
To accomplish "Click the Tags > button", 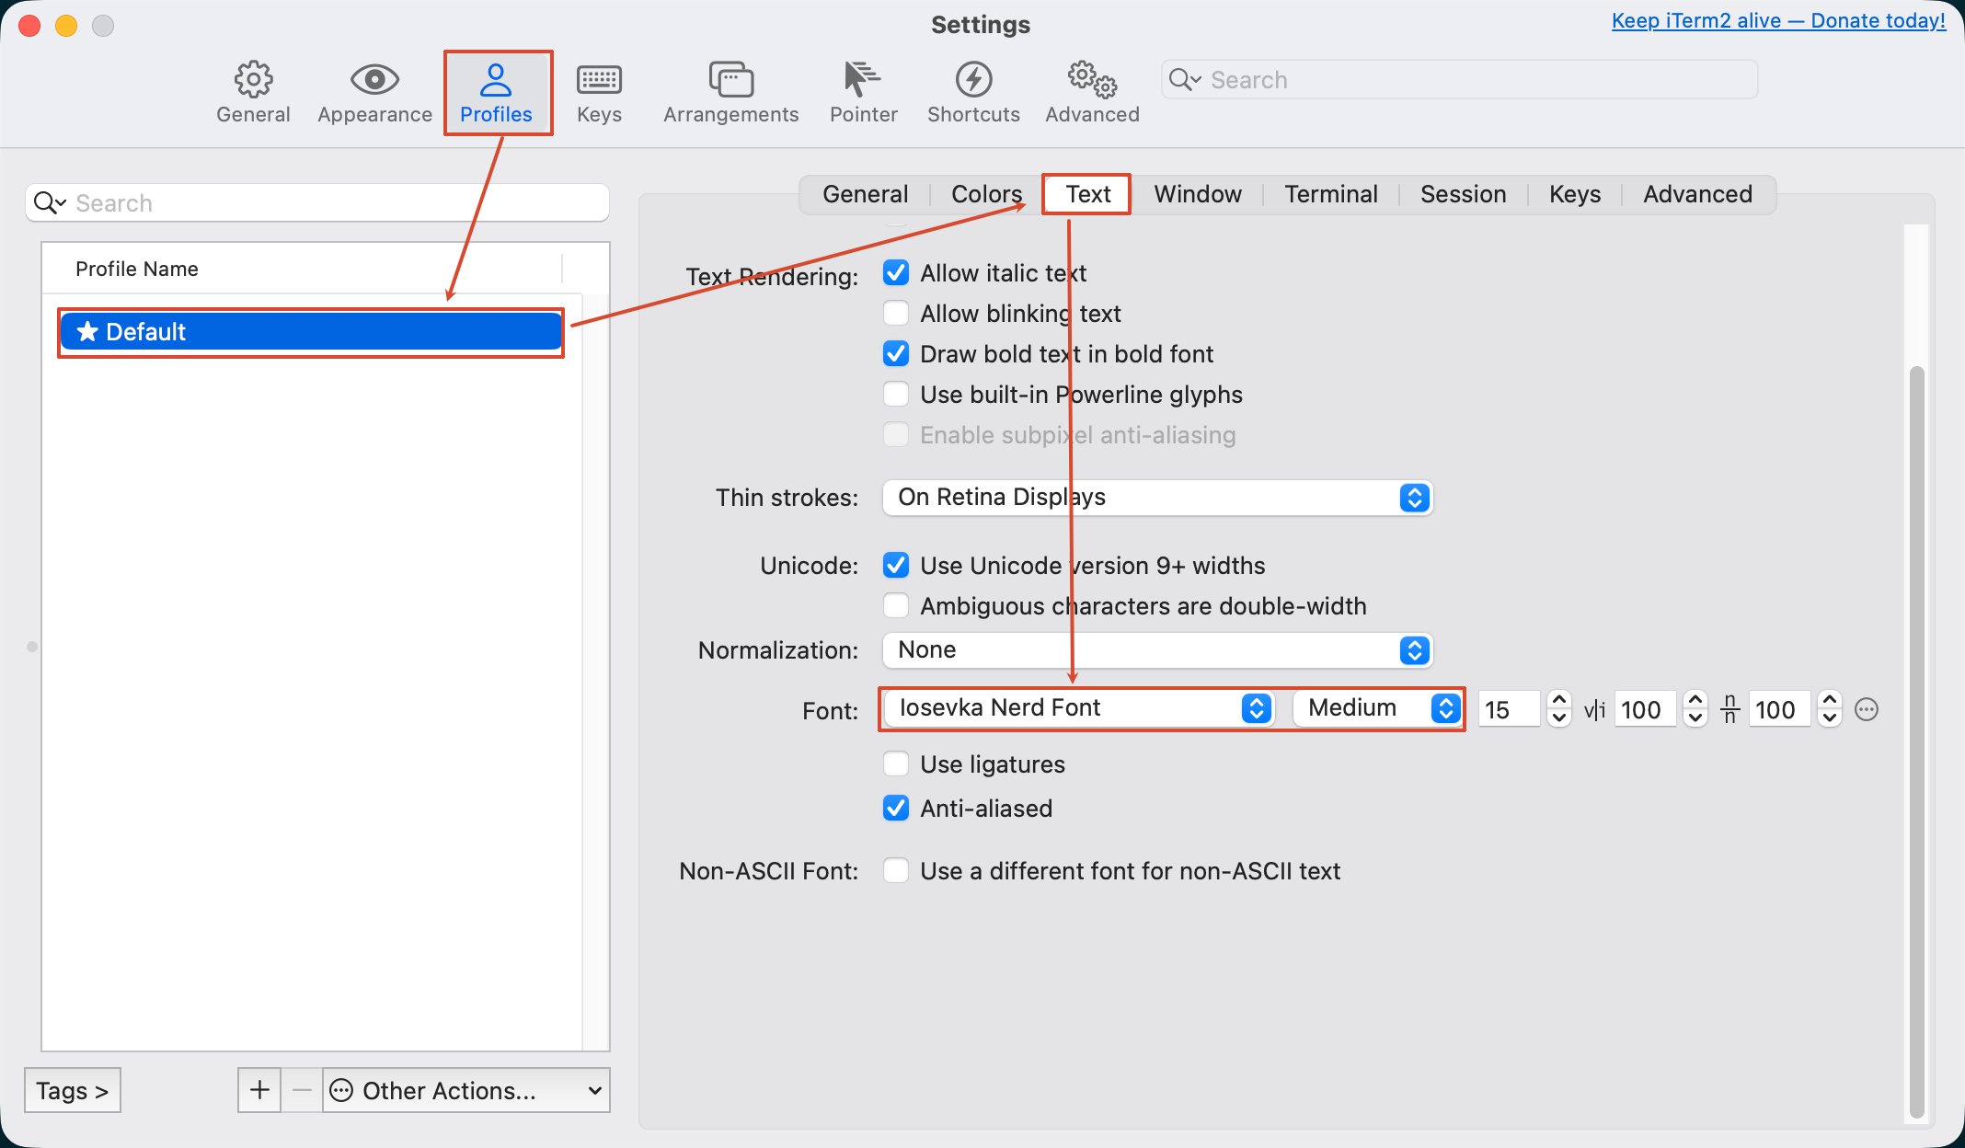I will click(x=73, y=1090).
